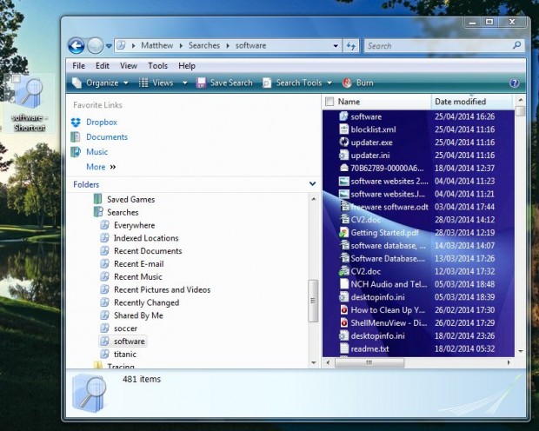This screenshot has width=539, height=431.
Task: Sort by Date modified column header
Action: tap(471, 102)
